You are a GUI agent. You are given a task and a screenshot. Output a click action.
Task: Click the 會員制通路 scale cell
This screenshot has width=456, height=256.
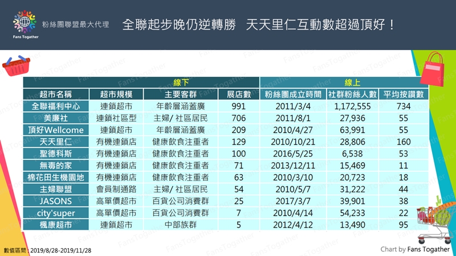[116, 189]
